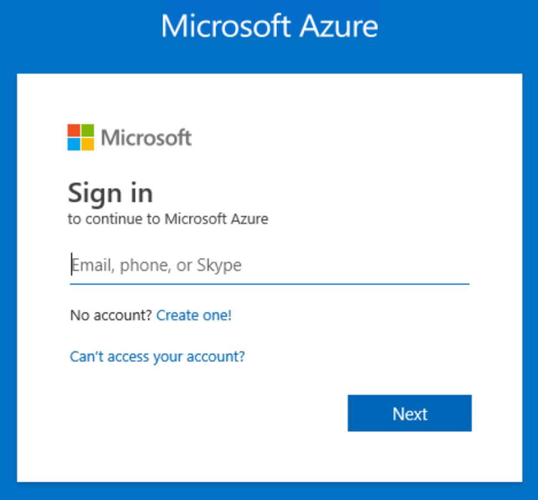Click the four-color Microsoft logo icon

pos(81,137)
